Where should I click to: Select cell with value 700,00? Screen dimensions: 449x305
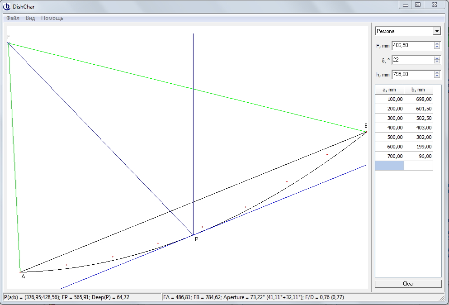coord(389,156)
